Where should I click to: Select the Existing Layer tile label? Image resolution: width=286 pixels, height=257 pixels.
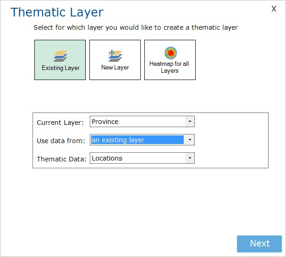coord(60,68)
